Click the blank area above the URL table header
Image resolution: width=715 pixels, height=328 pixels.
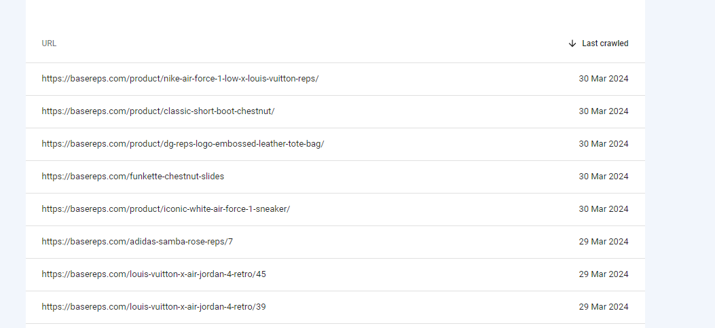(x=335, y=13)
